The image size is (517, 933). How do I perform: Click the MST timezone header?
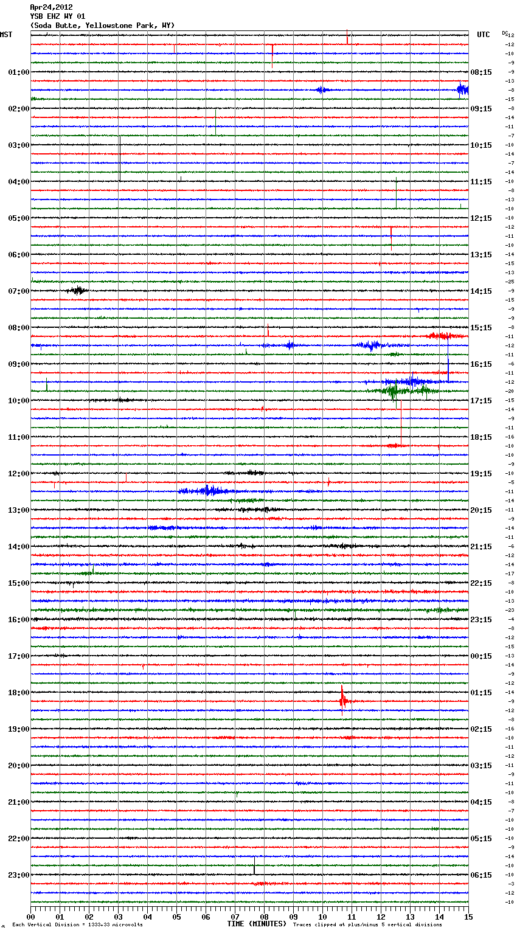(x=6, y=35)
